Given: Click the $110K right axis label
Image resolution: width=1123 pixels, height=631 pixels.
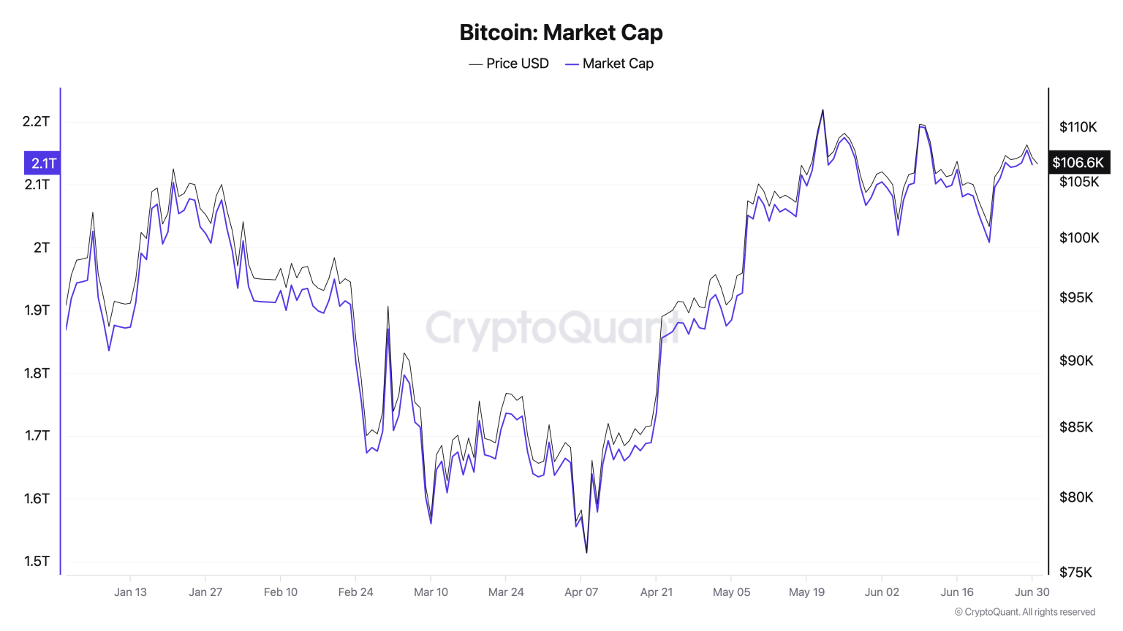Looking at the screenshot, I should pyautogui.click(x=1078, y=127).
